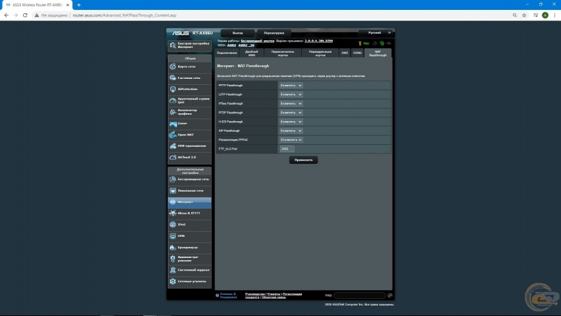Viewport: 561px width, 316px height.
Task: Open IPSec Passthrough dropdown
Action: pos(291,103)
